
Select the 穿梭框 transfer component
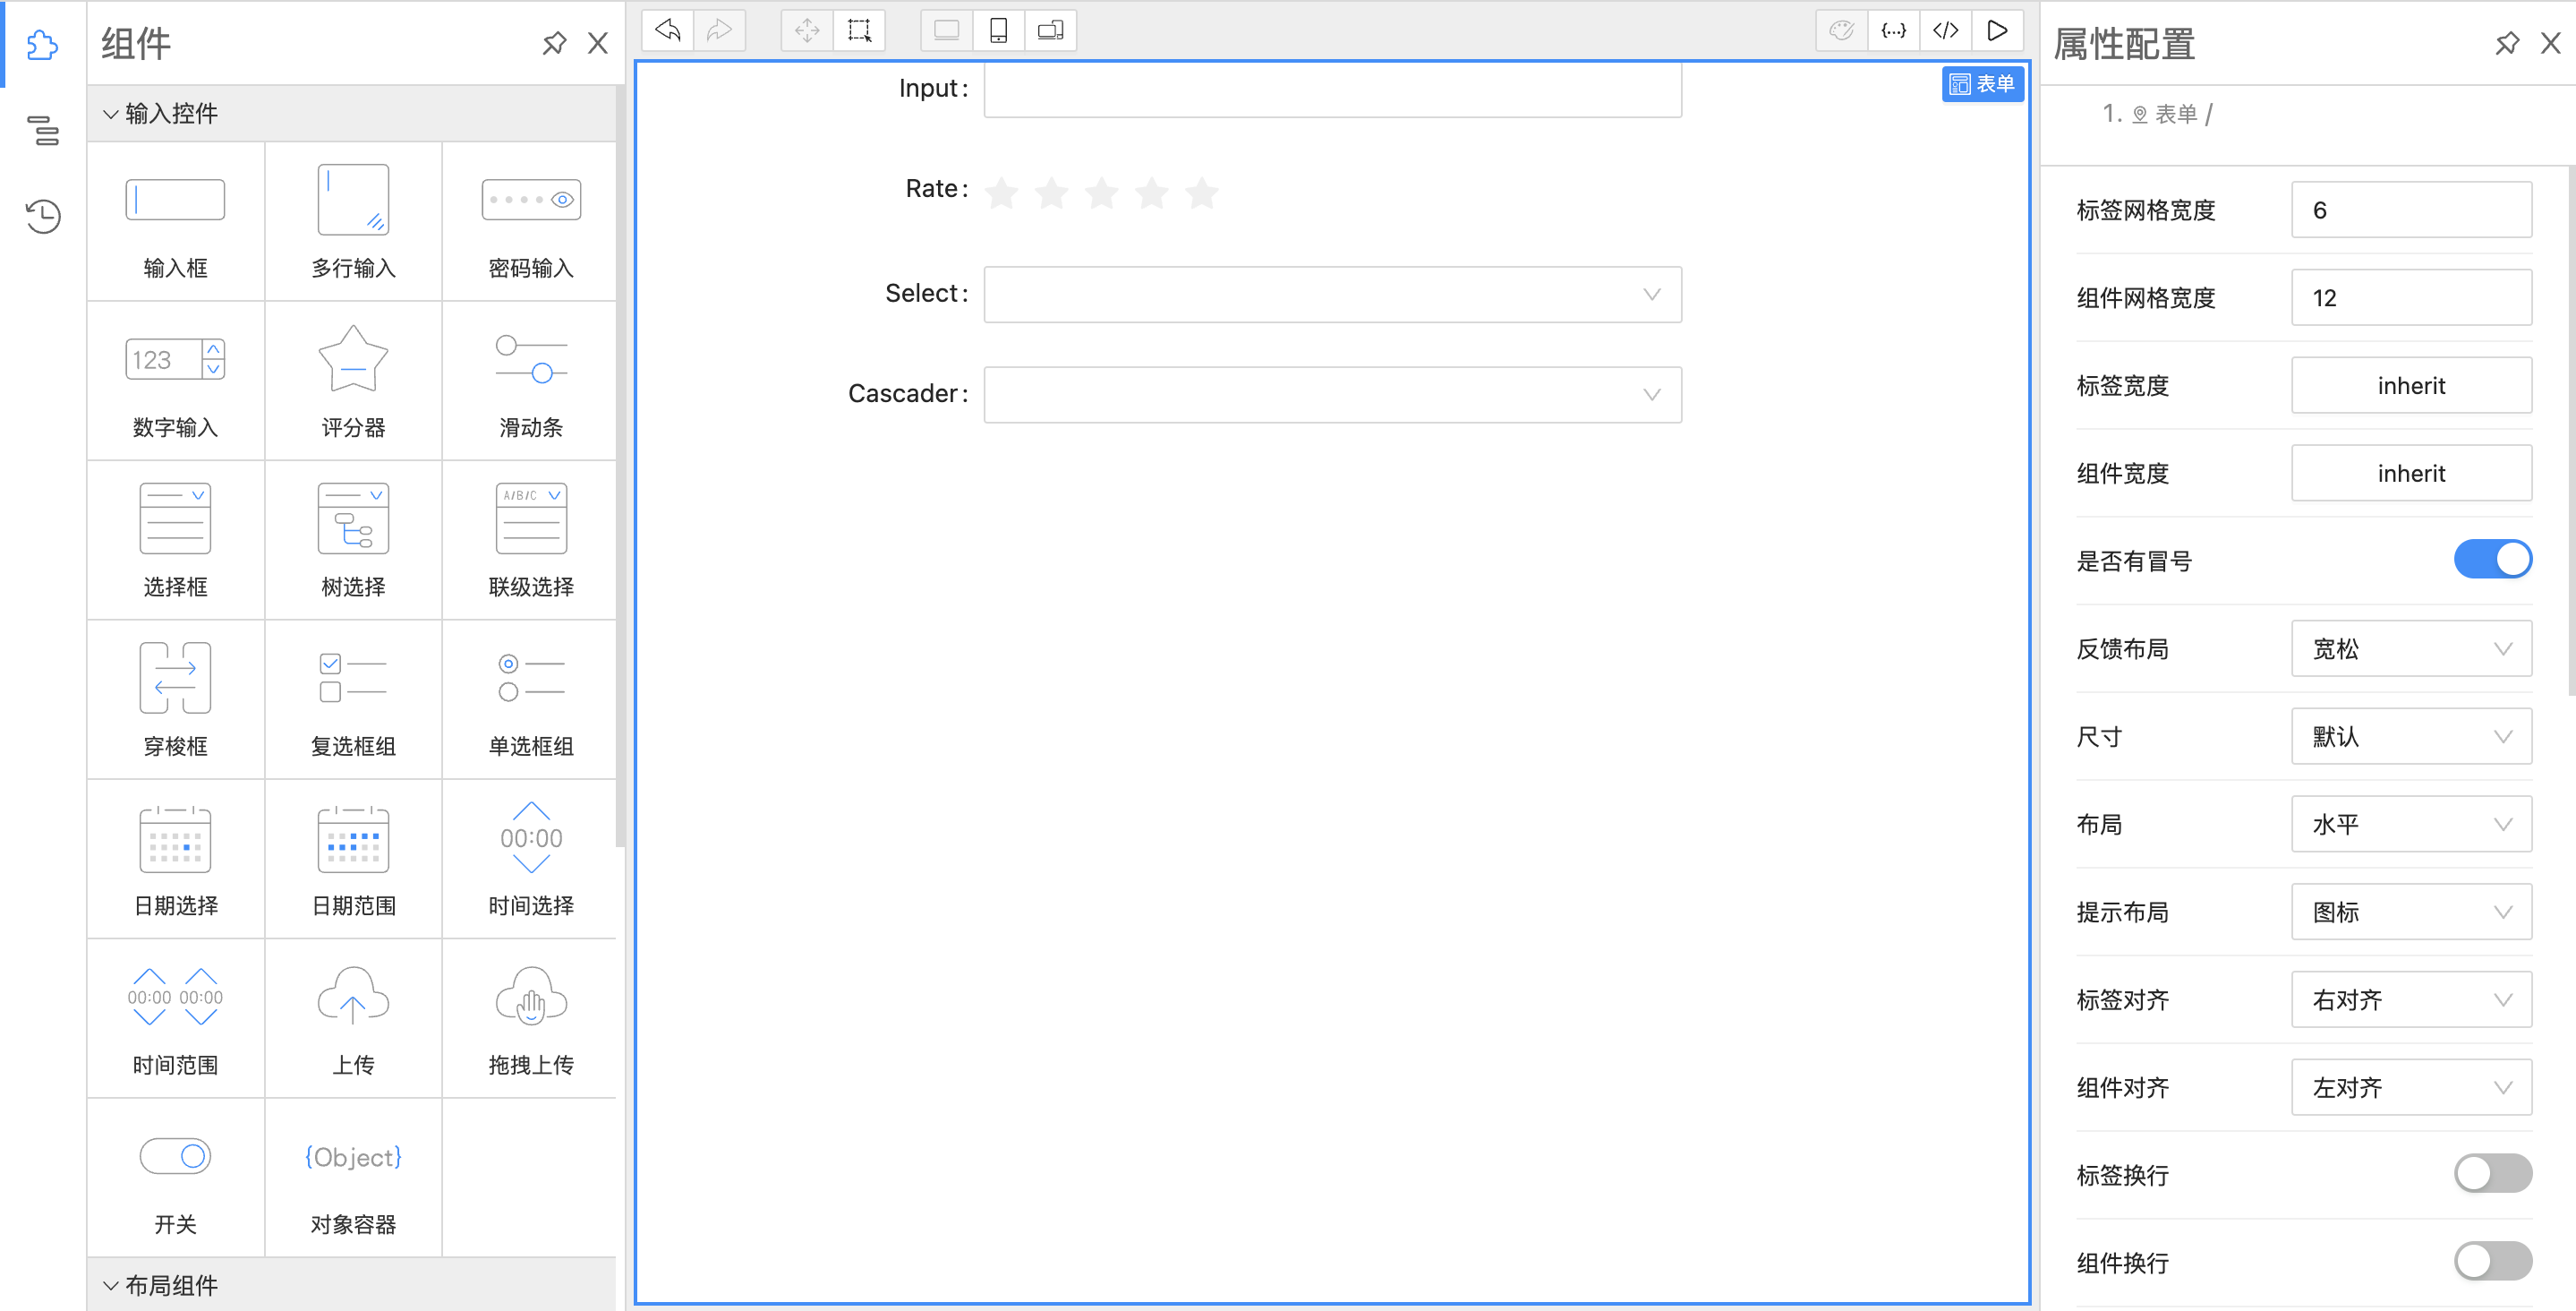pyautogui.click(x=176, y=699)
